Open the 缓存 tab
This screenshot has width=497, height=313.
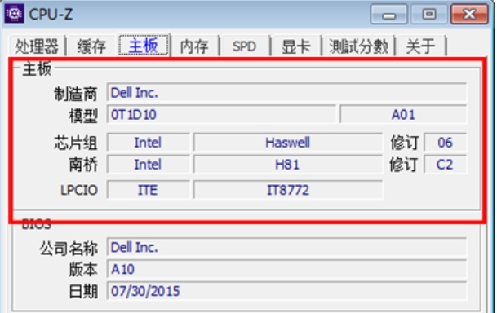click(x=91, y=46)
